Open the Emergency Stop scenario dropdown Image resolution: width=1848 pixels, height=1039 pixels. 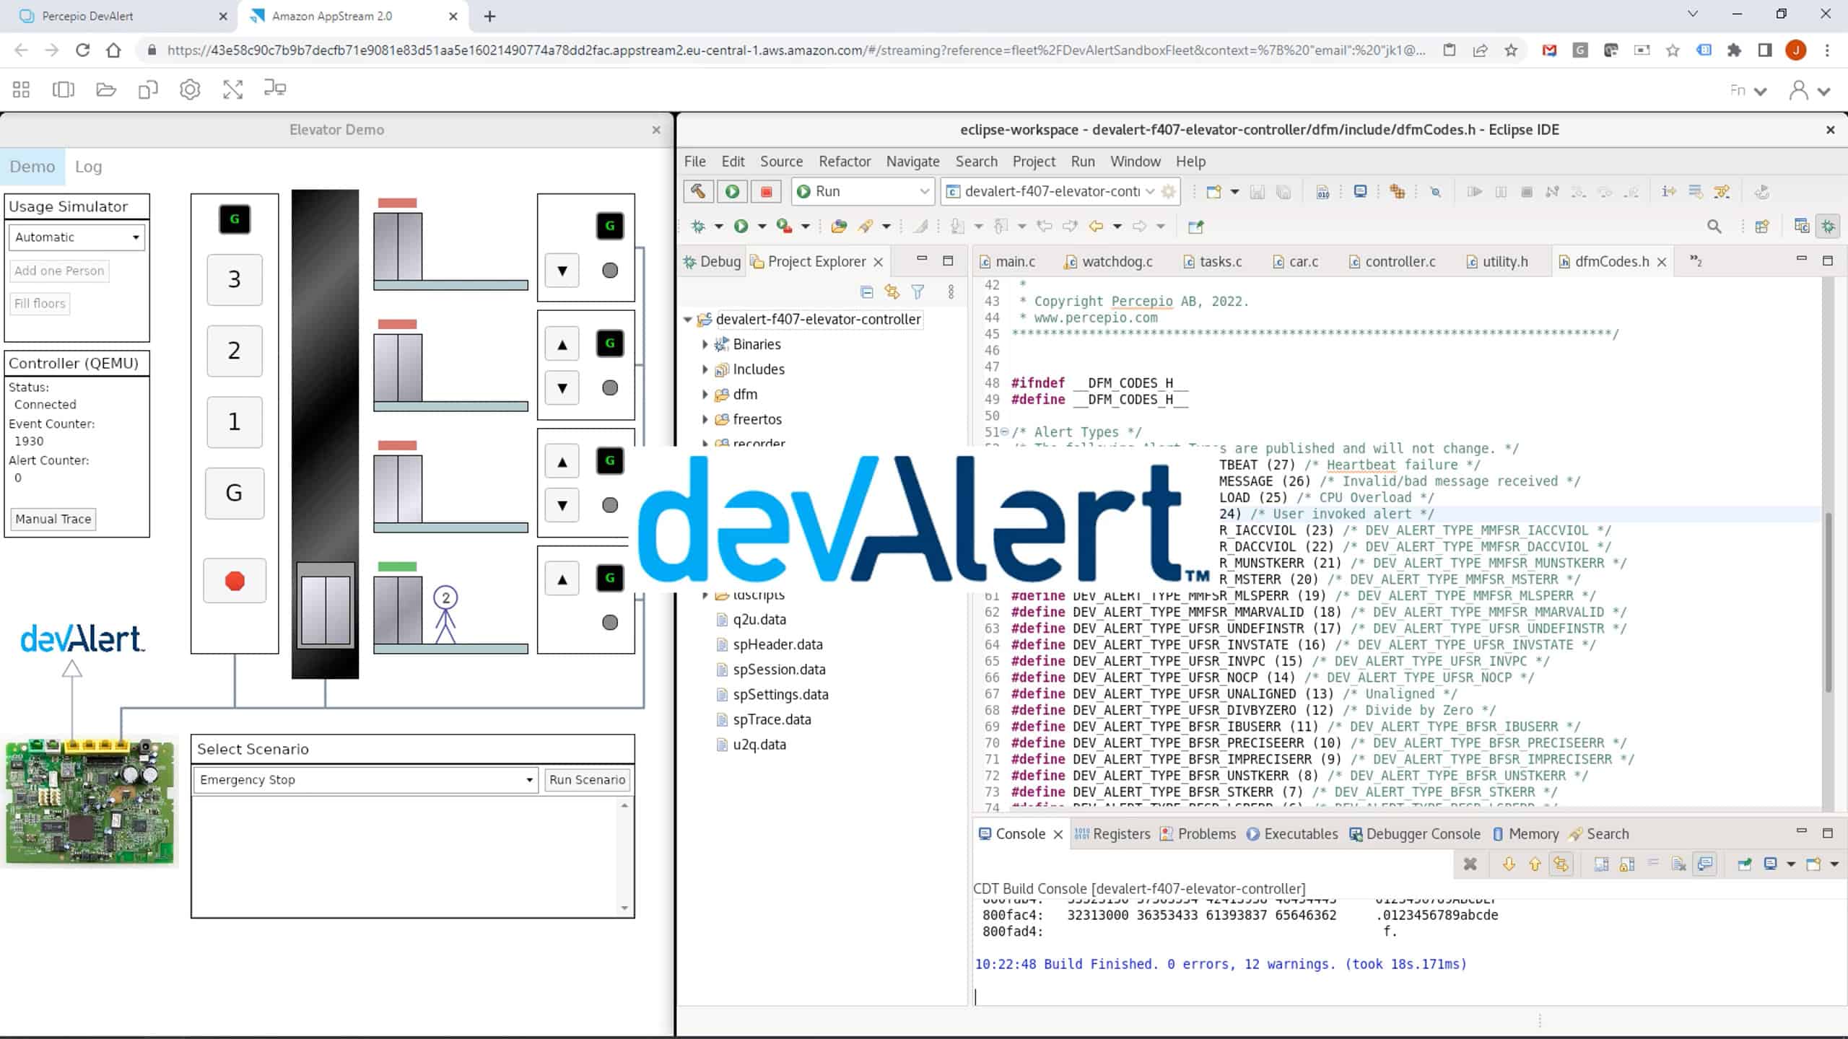tap(365, 780)
